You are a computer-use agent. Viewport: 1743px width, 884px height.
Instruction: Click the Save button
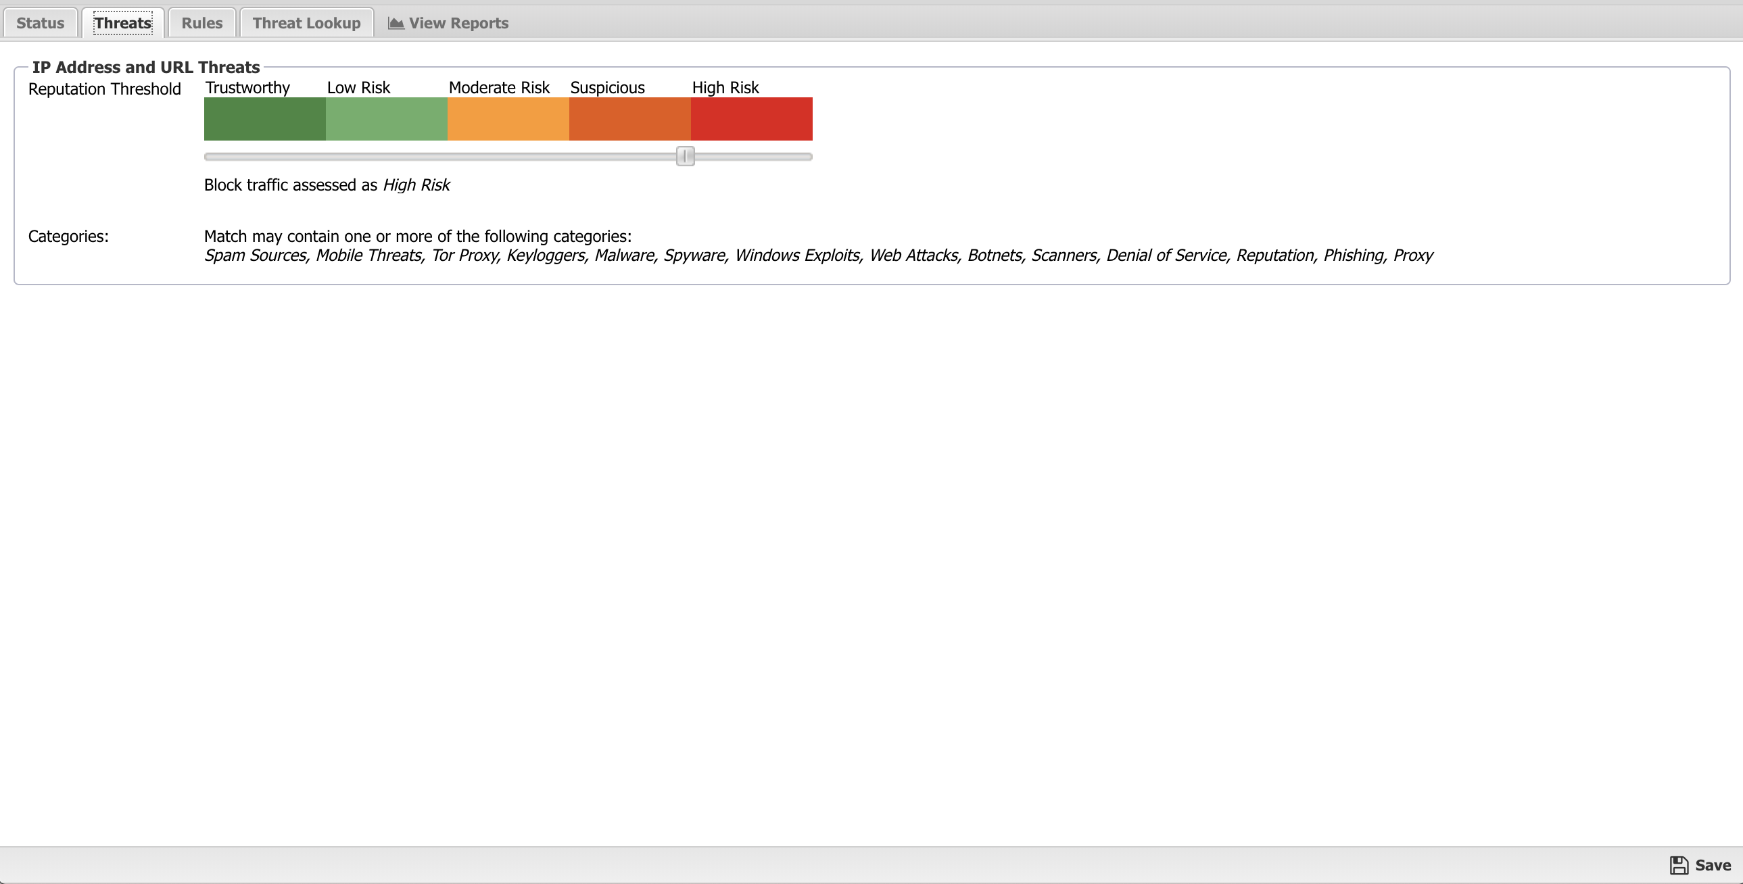pyautogui.click(x=1700, y=865)
